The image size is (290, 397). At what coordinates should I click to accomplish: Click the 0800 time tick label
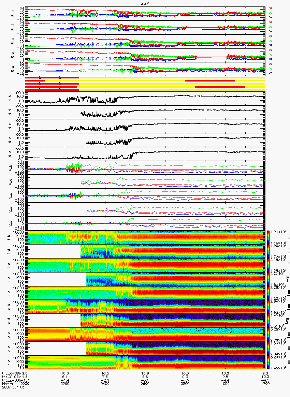[x=185, y=384]
